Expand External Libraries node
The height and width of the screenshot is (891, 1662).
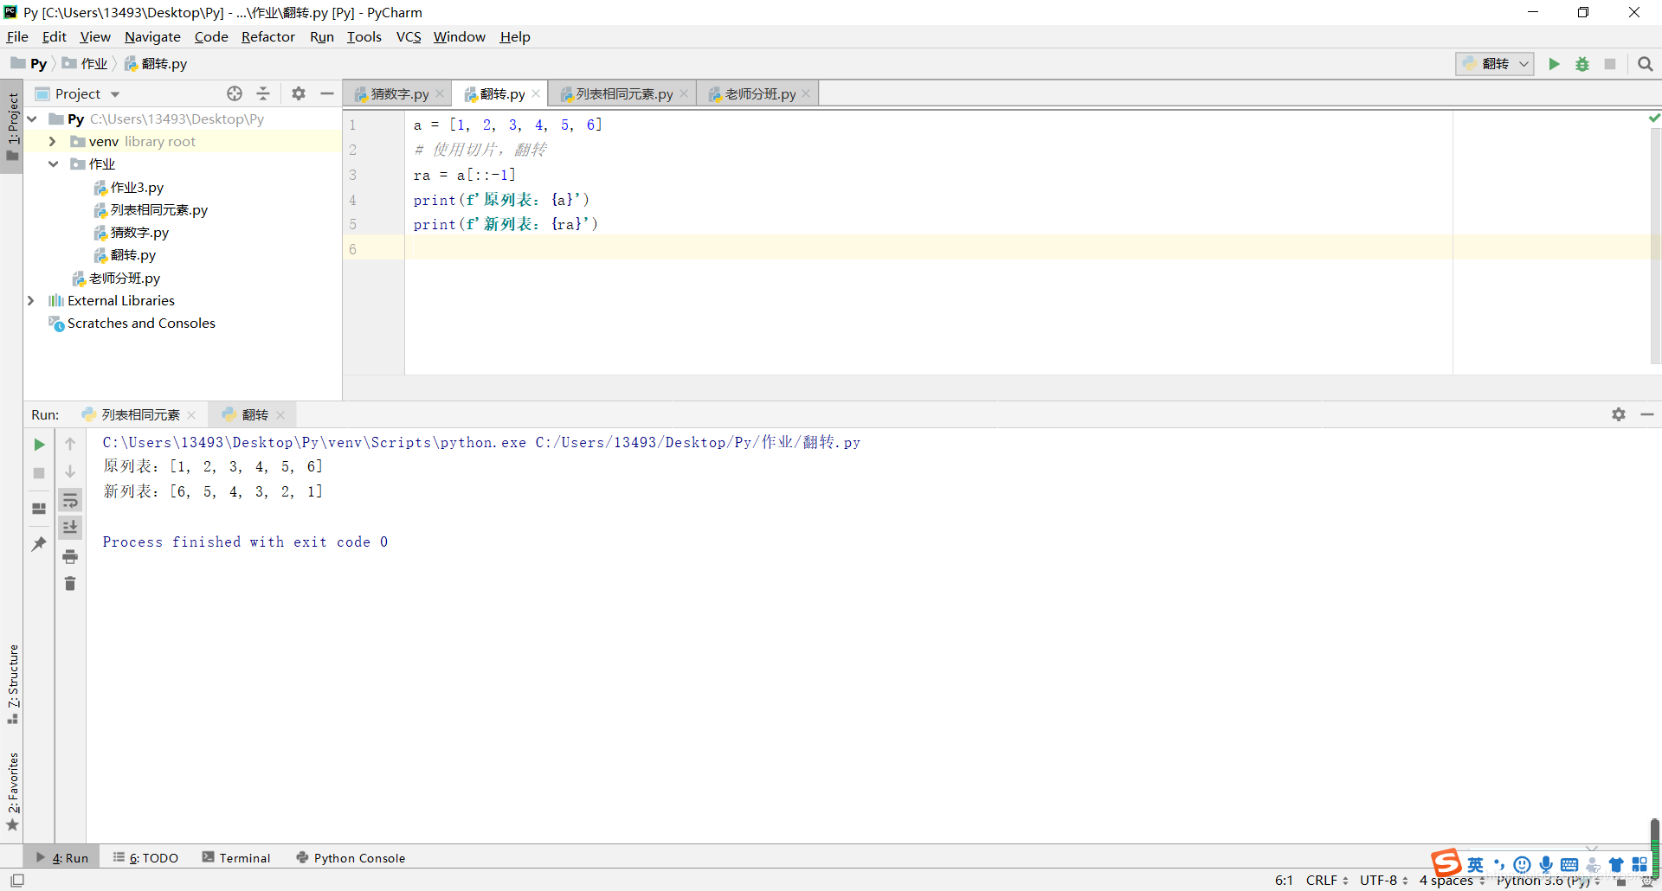pos(31,300)
